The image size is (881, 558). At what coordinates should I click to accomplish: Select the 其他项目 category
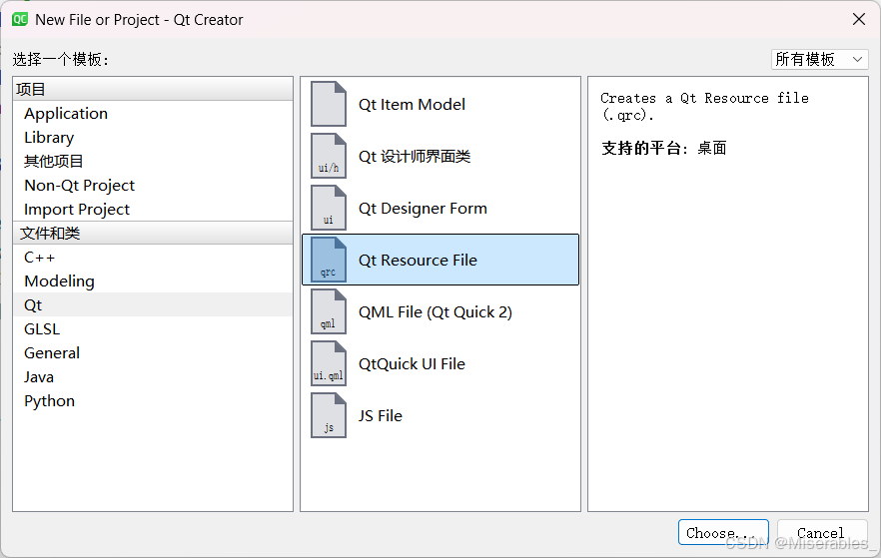(153, 161)
